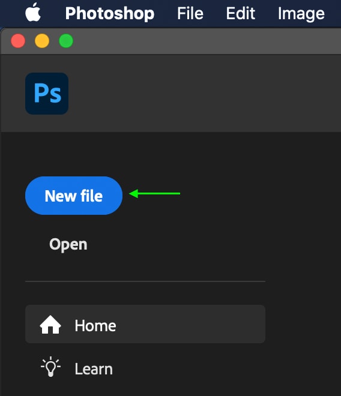Click the Ps Photoshop logo icon
Screen dimensions: 341x396
(47, 94)
